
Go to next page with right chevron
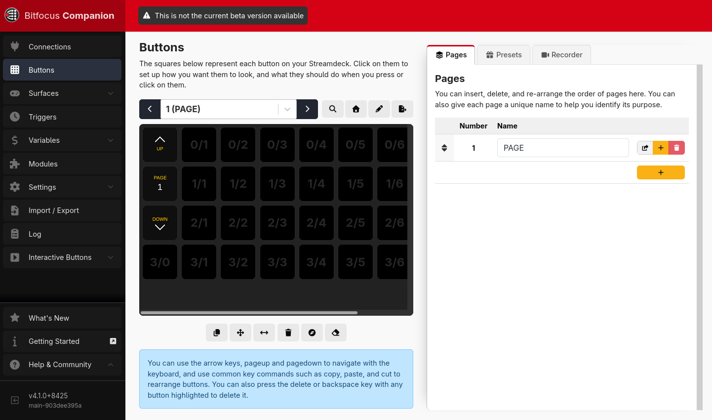pos(307,109)
